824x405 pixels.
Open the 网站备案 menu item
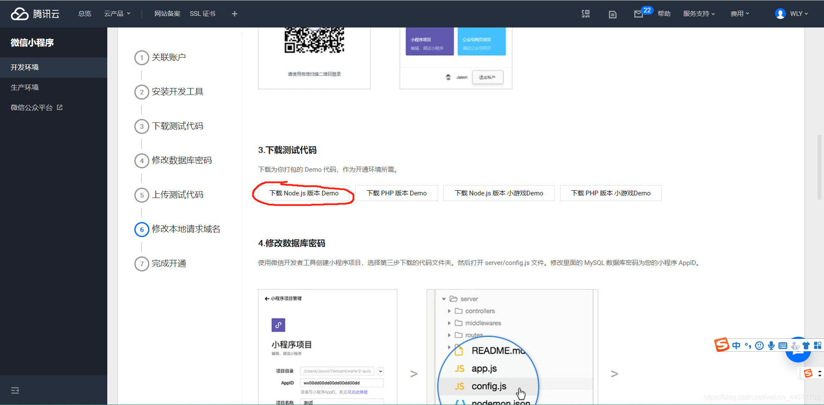pyautogui.click(x=167, y=13)
